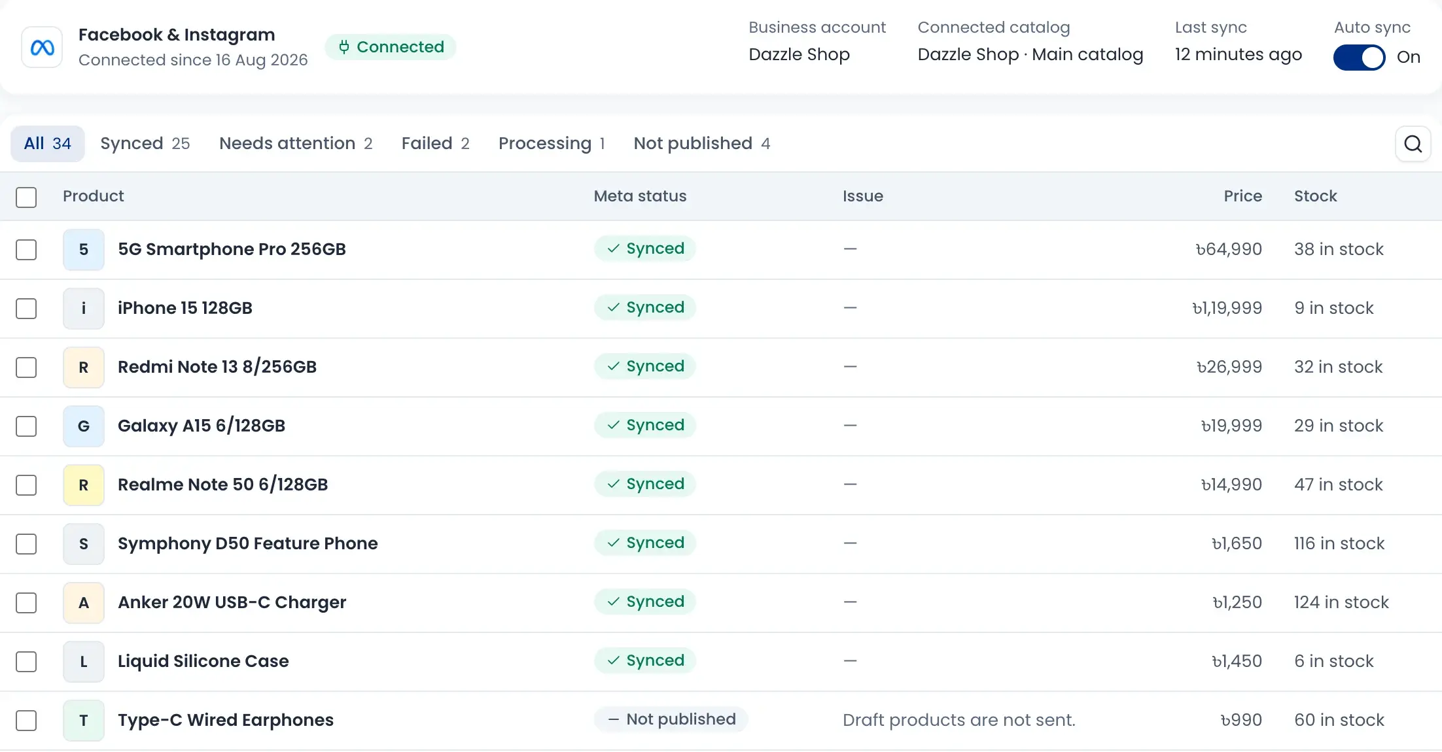Select the Symphony D50 Feature Phone checkbox
The height and width of the screenshot is (752, 1442).
pos(26,543)
